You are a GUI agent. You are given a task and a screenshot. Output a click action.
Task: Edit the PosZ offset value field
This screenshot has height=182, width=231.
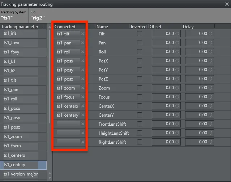click(x=166, y=79)
